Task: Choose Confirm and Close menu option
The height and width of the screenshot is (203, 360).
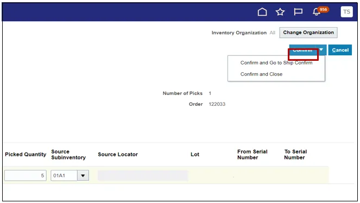Action: [x=261, y=74]
